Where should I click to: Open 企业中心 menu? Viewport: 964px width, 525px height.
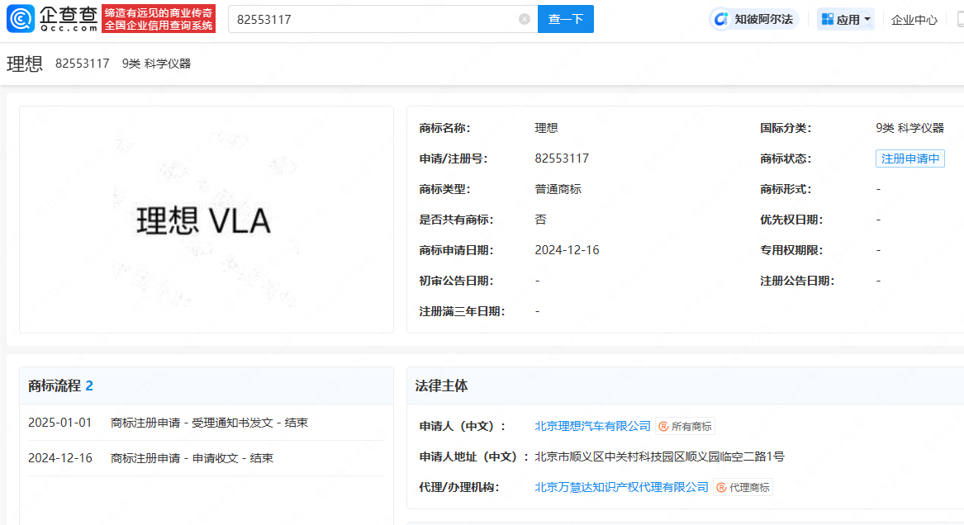click(914, 20)
